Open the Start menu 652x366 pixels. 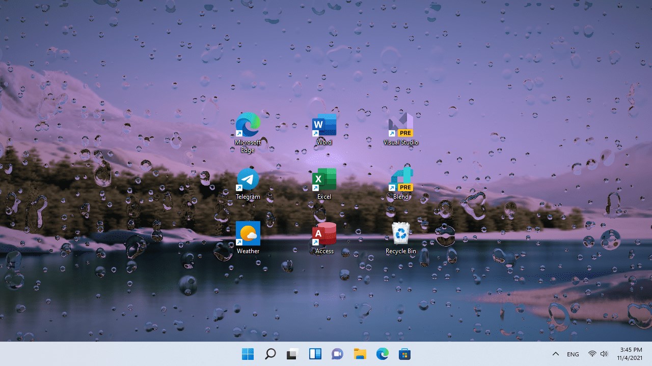point(248,354)
